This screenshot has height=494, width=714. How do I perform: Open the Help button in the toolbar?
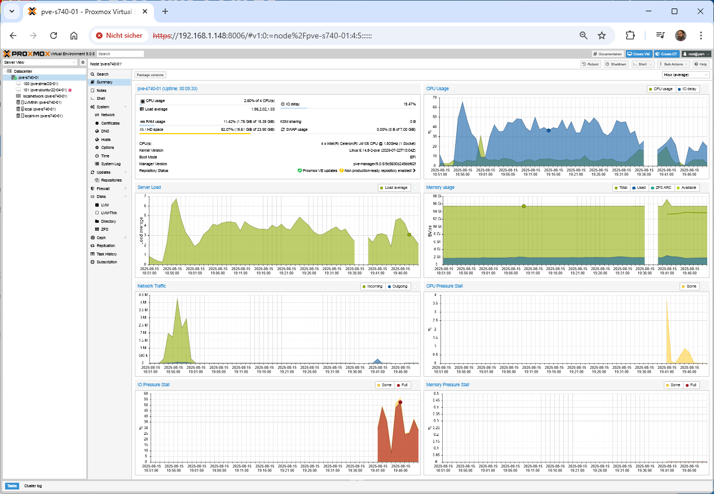[700, 64]
